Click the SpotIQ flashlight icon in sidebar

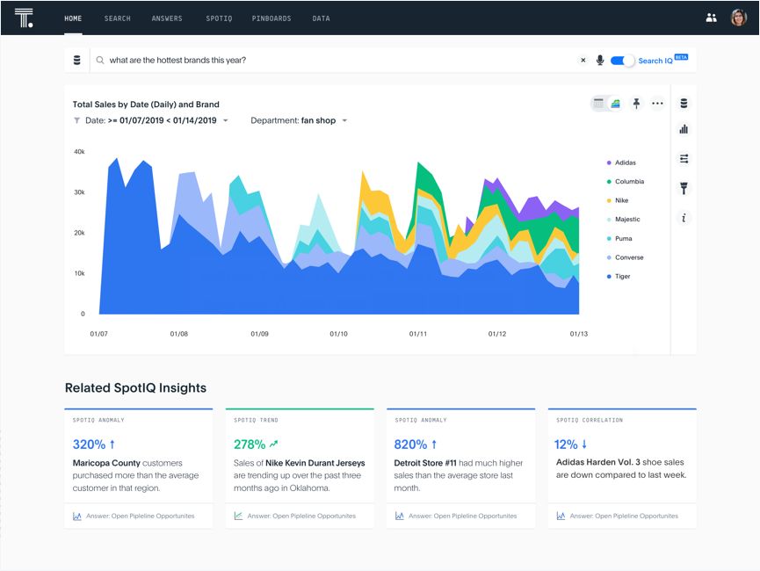pos(684,188)
